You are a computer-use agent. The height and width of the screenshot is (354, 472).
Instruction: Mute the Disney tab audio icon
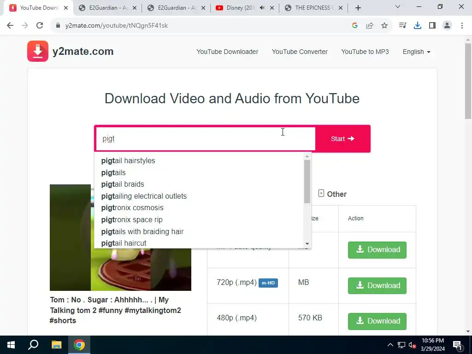[x=262, y=8]
